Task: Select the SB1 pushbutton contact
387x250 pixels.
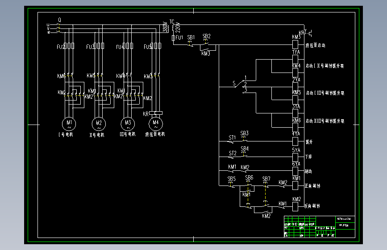Action: point(190,44)
